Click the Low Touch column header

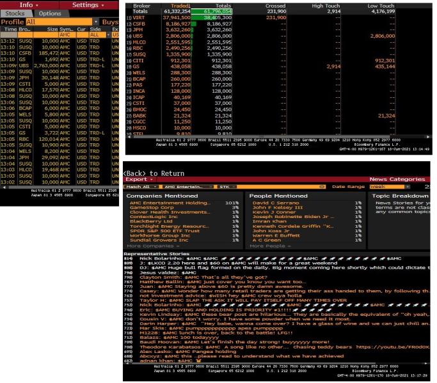(x=381, y=6)
